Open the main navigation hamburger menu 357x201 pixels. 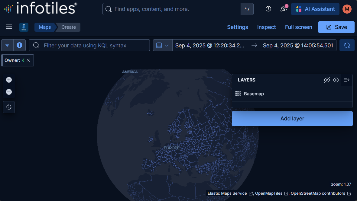pos(8,27)
